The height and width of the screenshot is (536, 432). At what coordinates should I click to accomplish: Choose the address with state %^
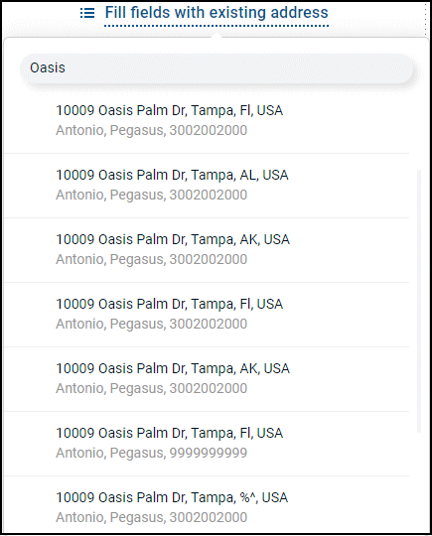pyautogui.click(x=207, y=505)
